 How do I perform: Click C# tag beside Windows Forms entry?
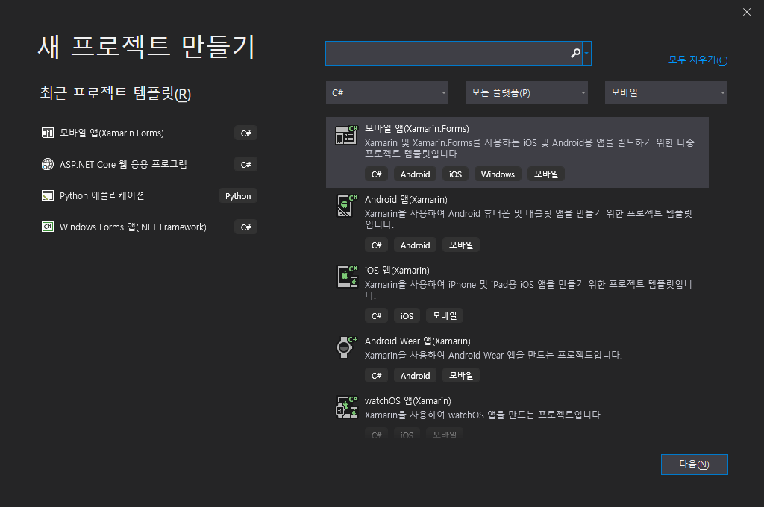(245, 227)
